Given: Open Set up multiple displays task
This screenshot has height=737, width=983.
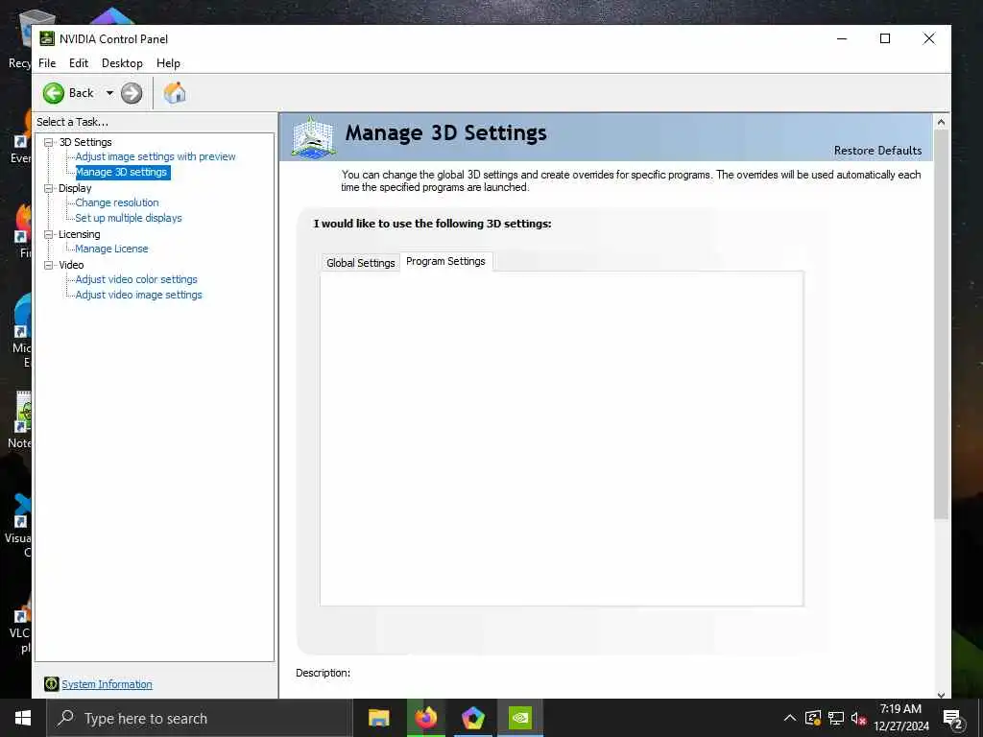Looking at the screenshot, I should (x=129, y=218).
